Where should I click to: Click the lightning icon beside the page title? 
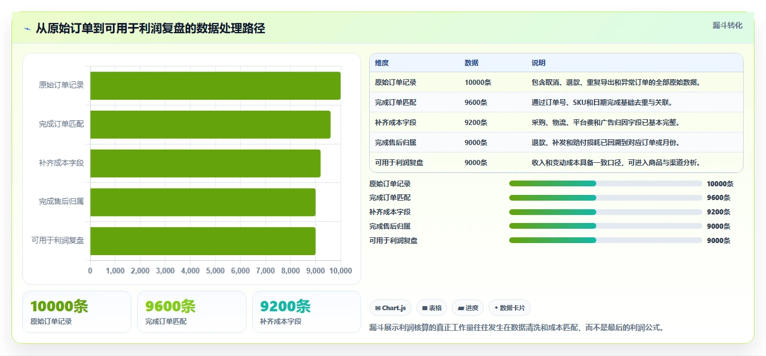click(28, 29)
